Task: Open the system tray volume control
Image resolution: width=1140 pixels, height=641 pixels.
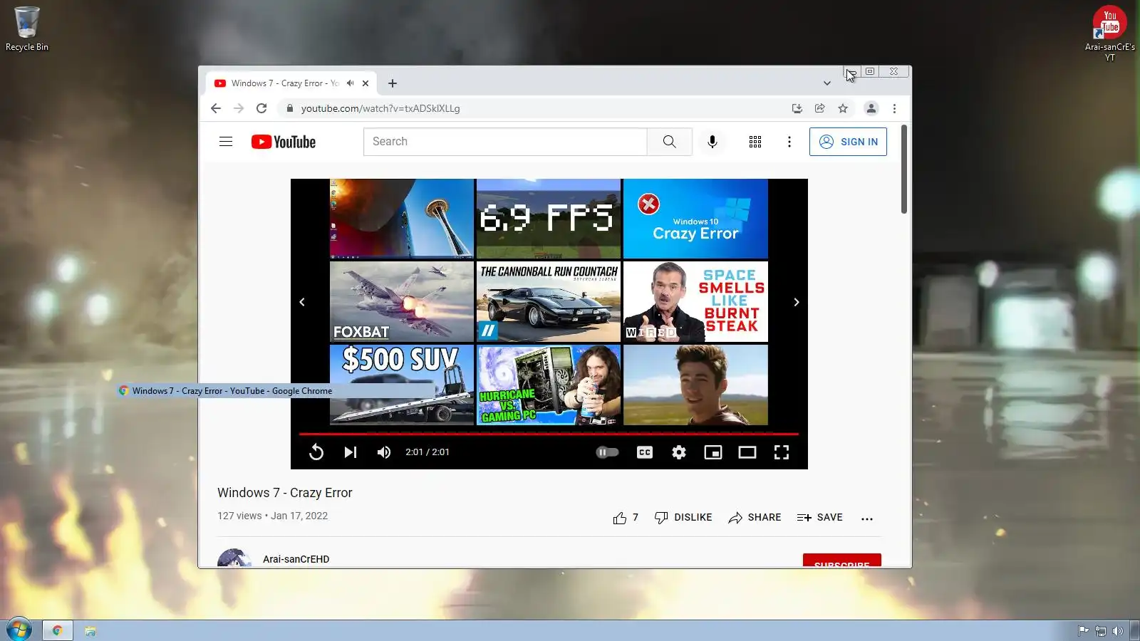Action: [x=1117, y=630]
